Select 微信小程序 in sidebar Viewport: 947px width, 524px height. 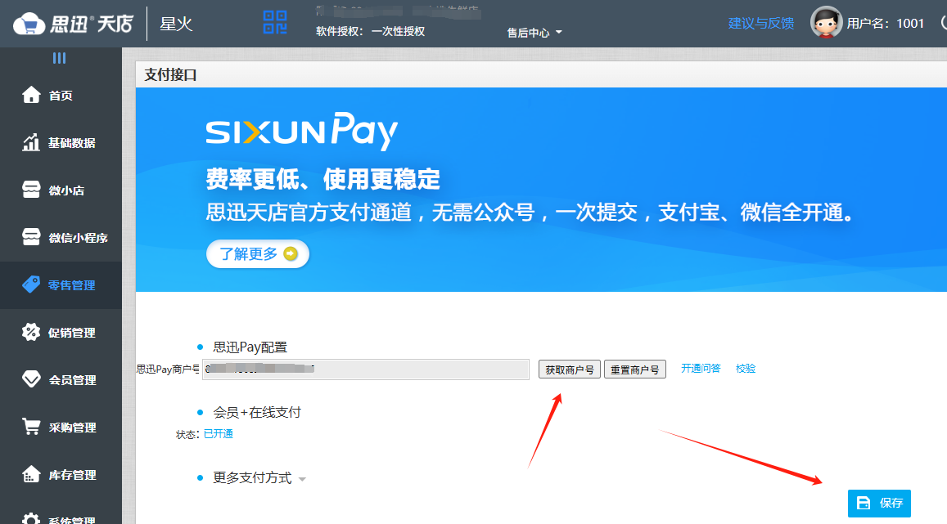pos(61,238)
